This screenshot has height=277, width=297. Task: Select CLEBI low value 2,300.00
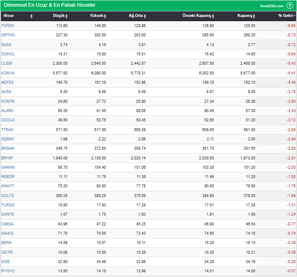tap(60, 63)
